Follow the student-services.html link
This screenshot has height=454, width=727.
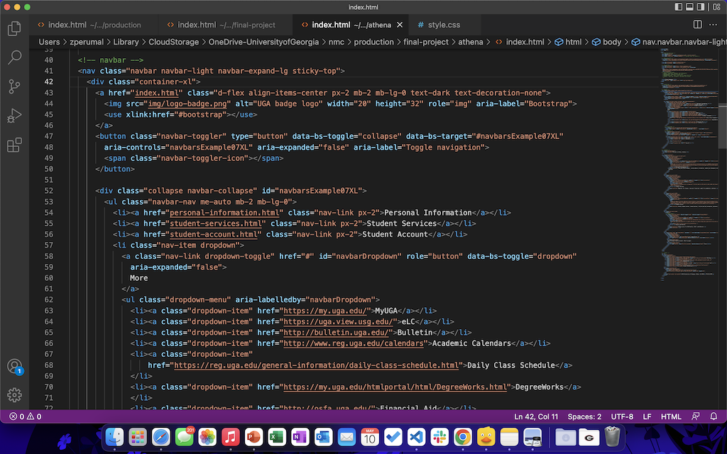[216, 223]
